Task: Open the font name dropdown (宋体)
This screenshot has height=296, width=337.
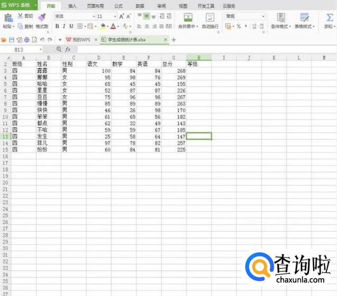Action: (x=93, y=16)
